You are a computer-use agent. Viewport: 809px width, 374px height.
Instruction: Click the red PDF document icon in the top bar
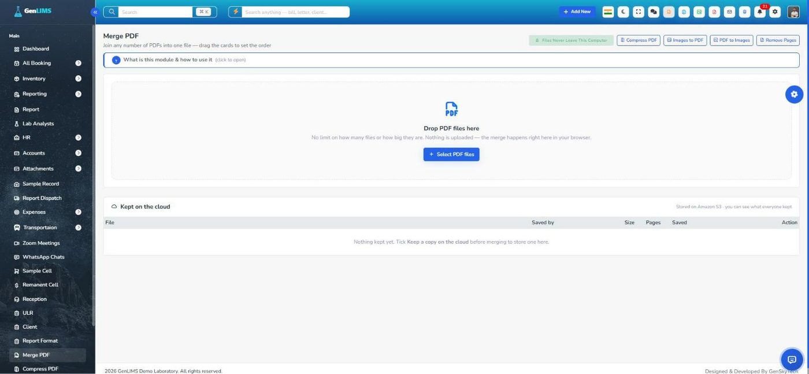715,12
